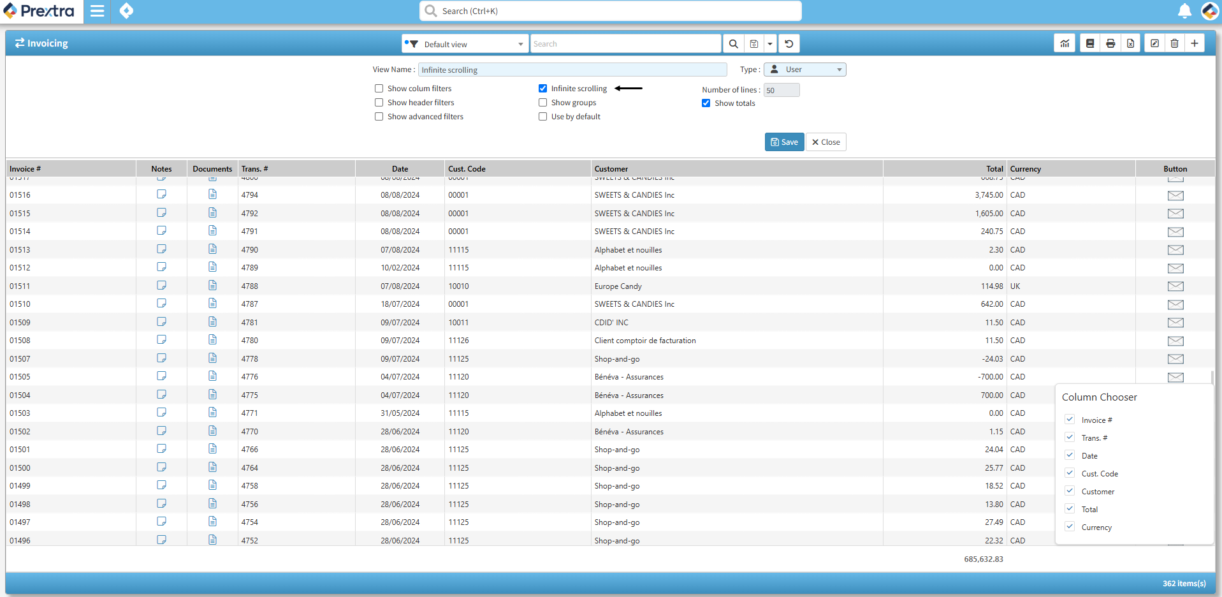1222x597 pixels.
Task: Click the notification bell icon
Action: click(1184, 11)
